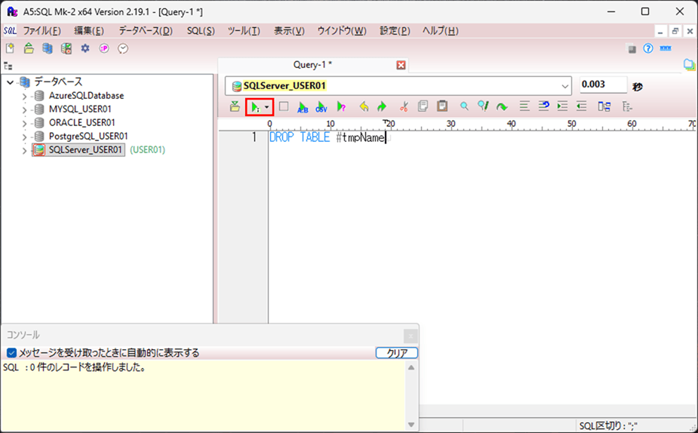Click the run with A:B comparison icon

(303, 107)
